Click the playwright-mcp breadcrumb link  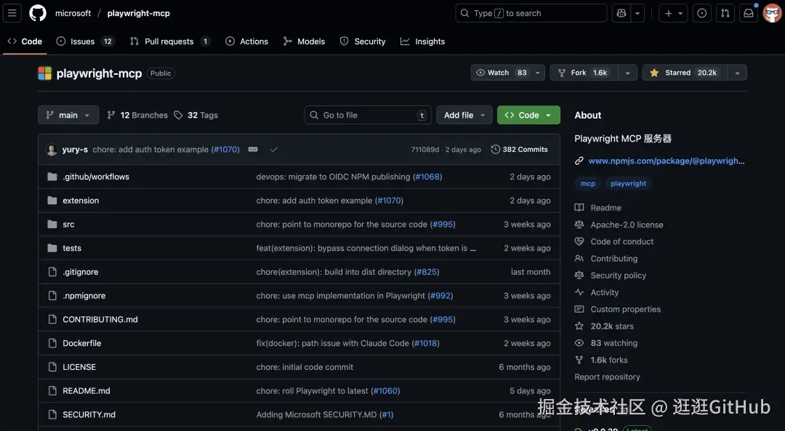pyautogui.click(x=139, y=14)
